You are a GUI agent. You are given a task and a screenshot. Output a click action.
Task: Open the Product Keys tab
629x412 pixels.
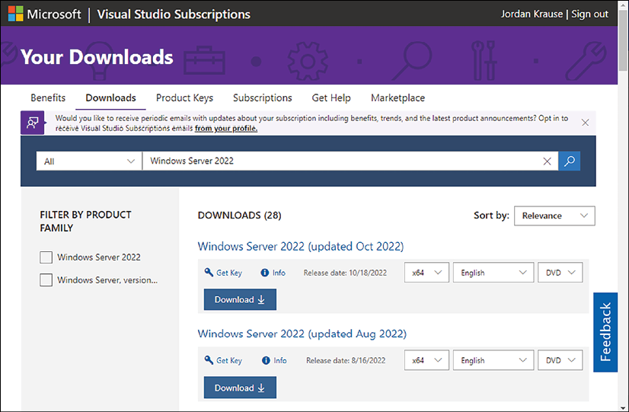tap(184, 98)
